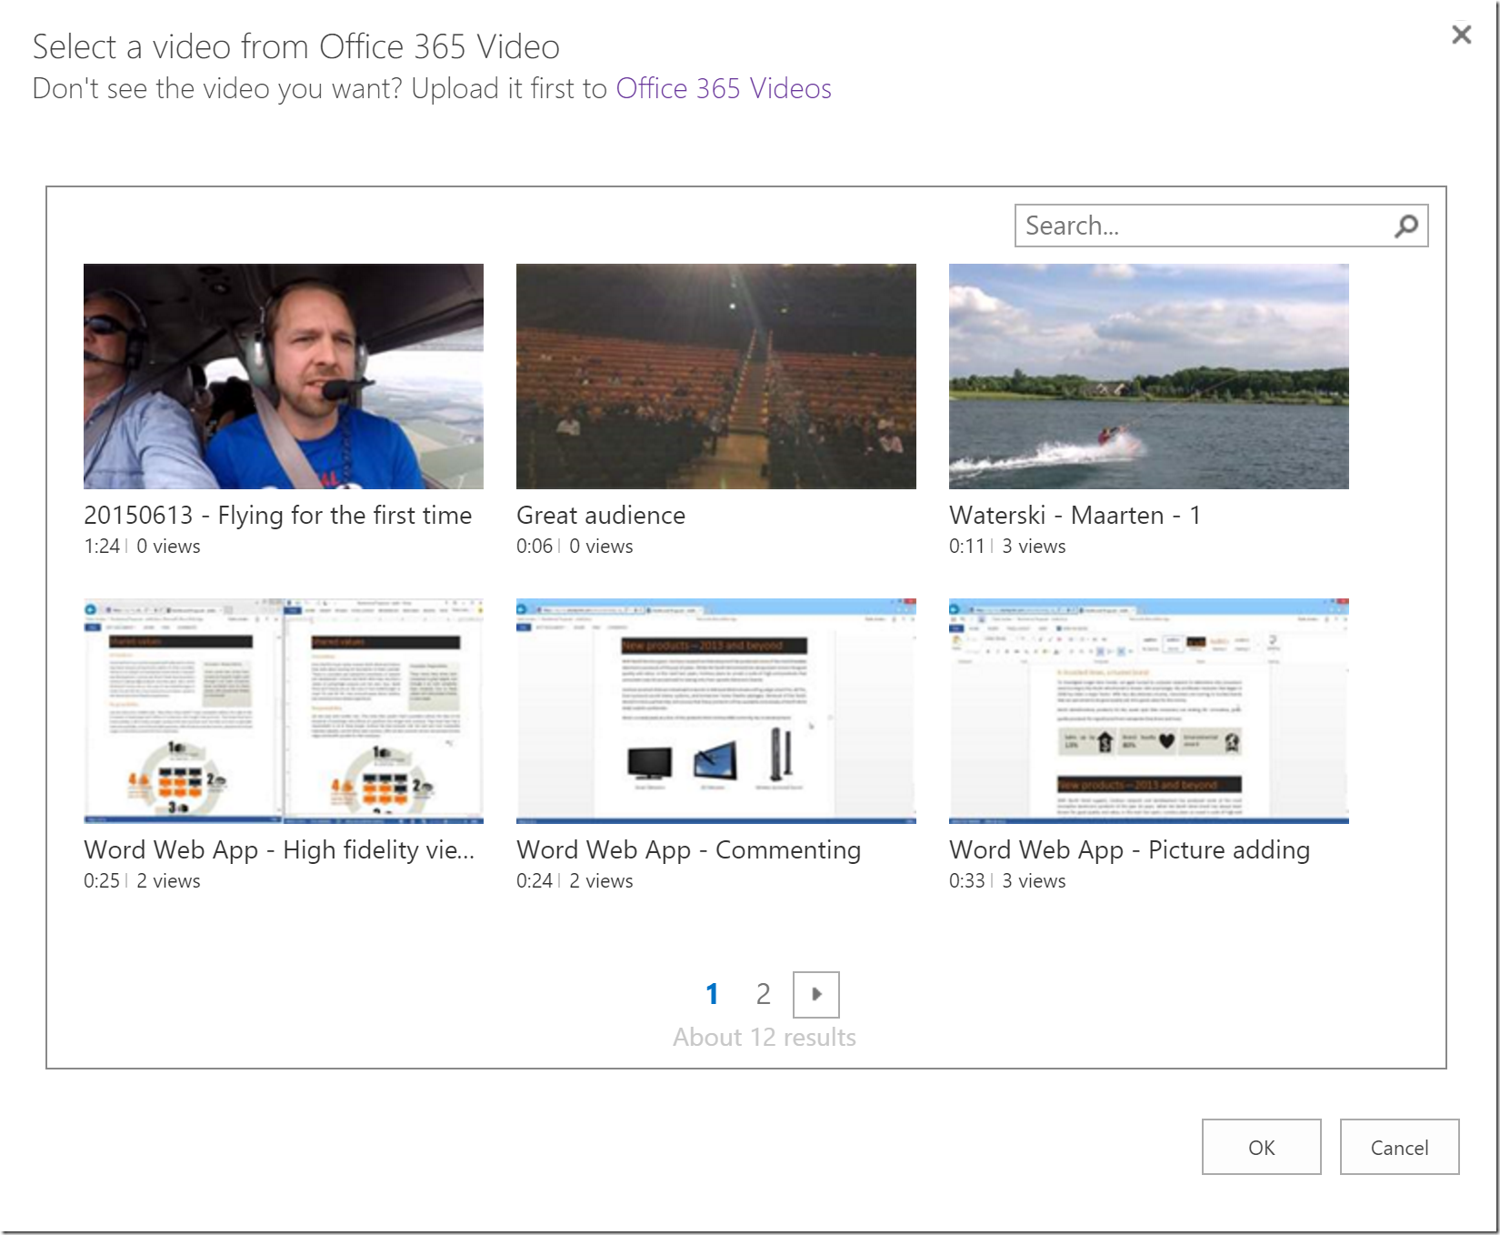The image size is (1500, 1235).
Task: Click the '0:06 | 0 views' duration text
Action: (575, 547)
